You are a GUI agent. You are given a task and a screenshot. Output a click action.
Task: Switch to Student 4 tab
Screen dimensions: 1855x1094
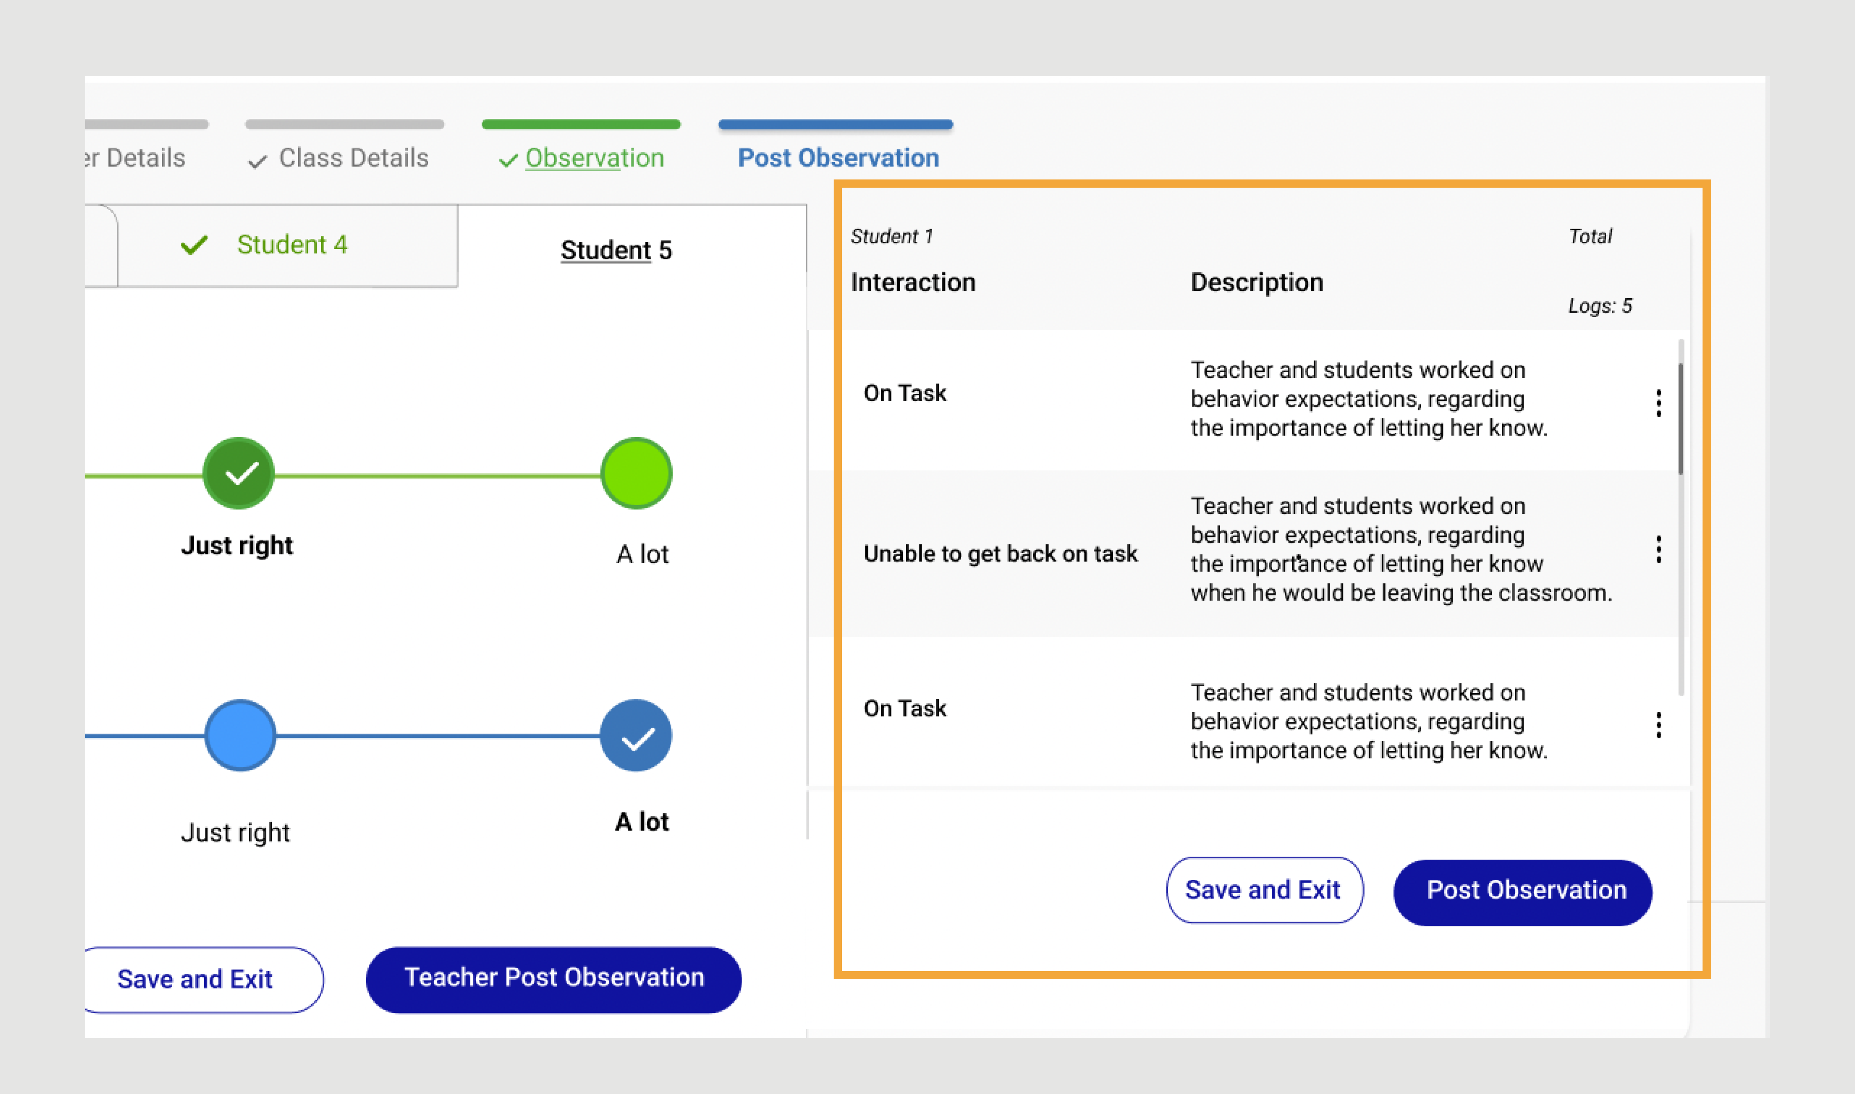click(291, 245)
